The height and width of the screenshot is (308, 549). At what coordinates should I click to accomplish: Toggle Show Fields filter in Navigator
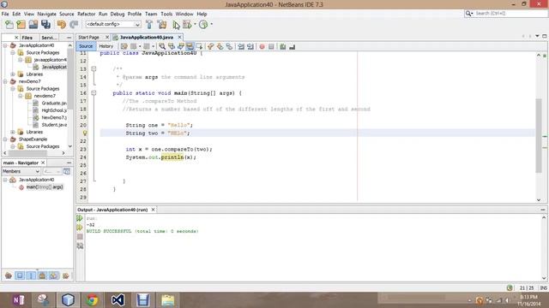[20, 275]
